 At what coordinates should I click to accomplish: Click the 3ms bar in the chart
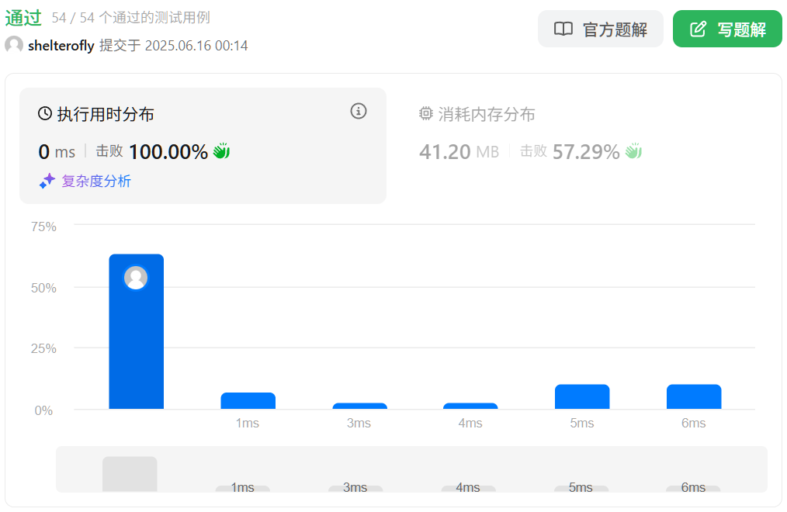click(360, 406)
